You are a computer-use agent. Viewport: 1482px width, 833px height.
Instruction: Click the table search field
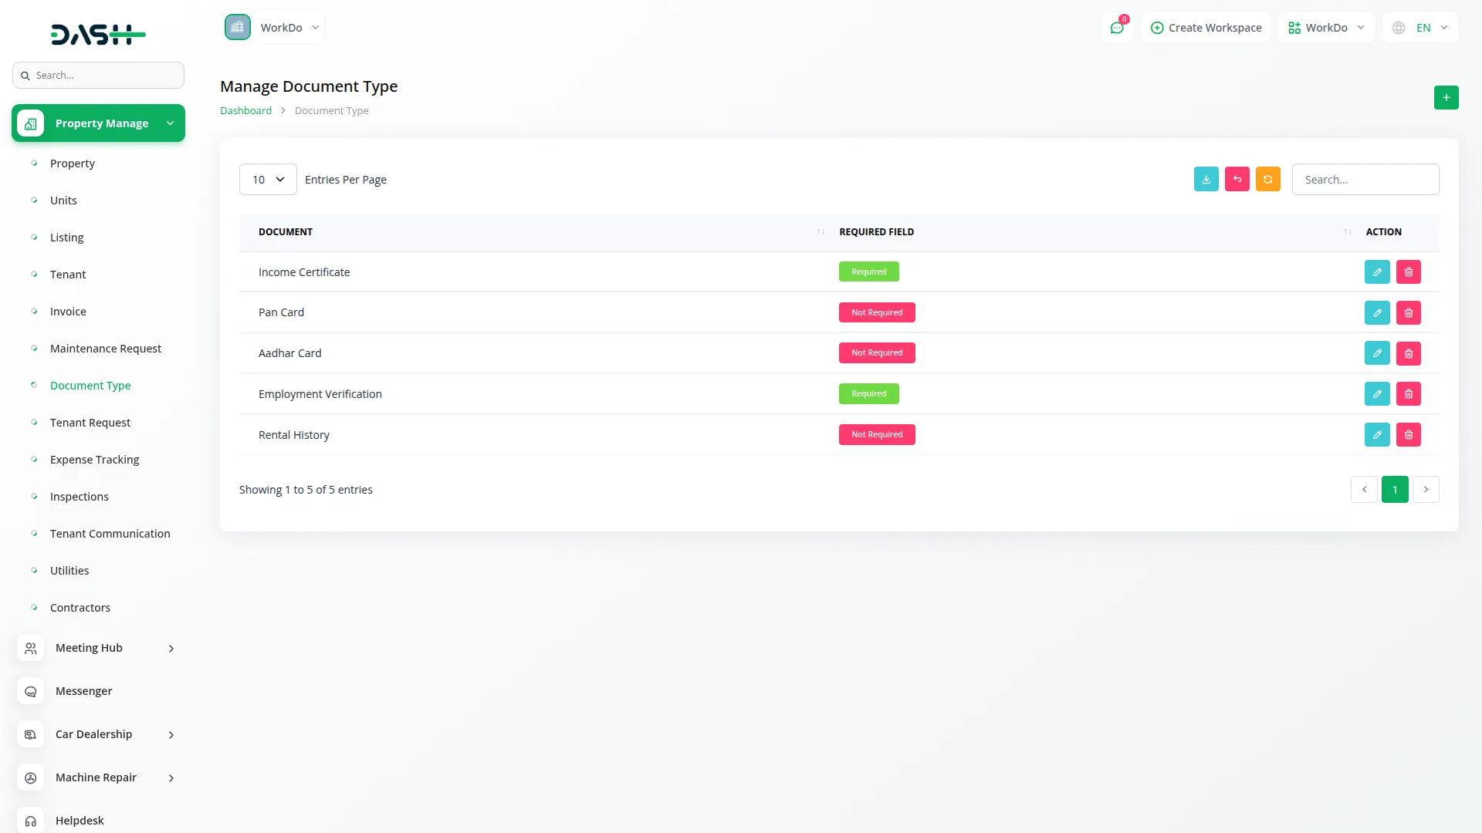[1365, 179]
